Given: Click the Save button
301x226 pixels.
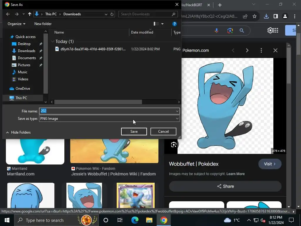Looking at the screenshot, I should pyautogui.click(x=134, y=132).
